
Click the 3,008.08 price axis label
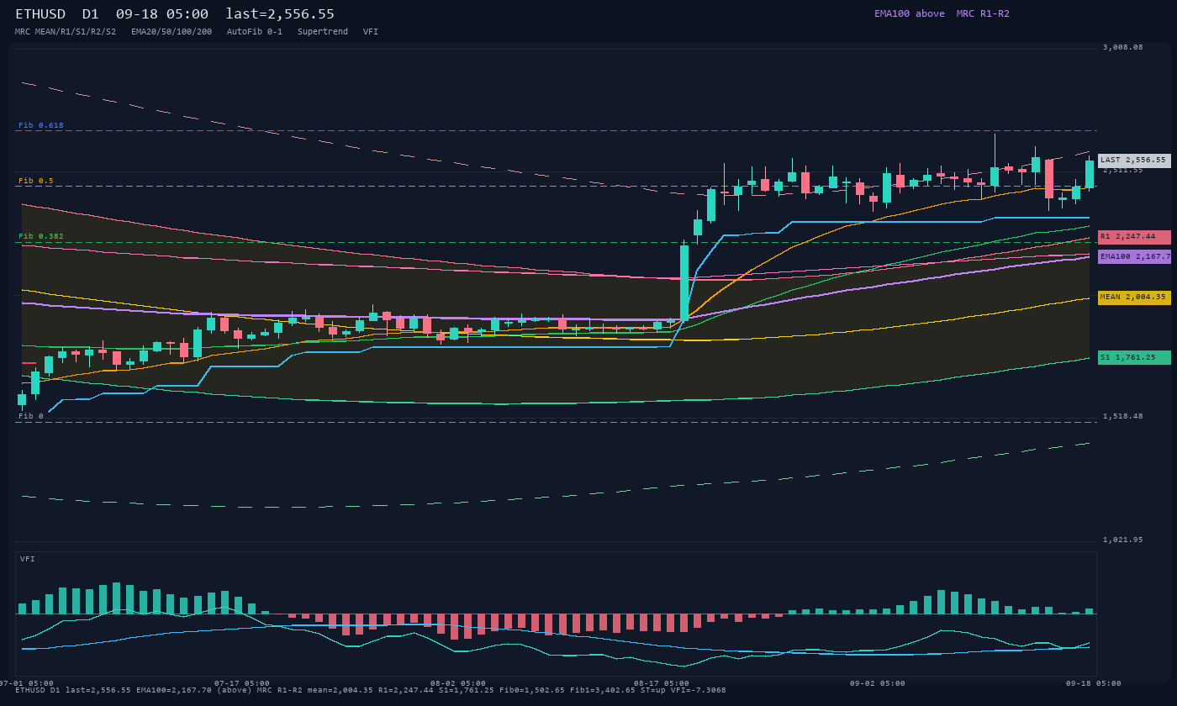1123,48
